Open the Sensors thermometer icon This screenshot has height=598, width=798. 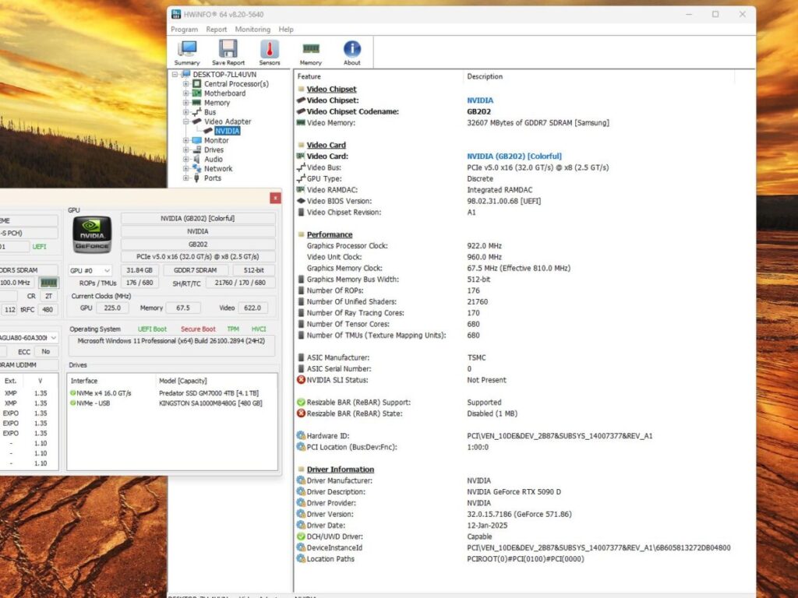point(269,53)
